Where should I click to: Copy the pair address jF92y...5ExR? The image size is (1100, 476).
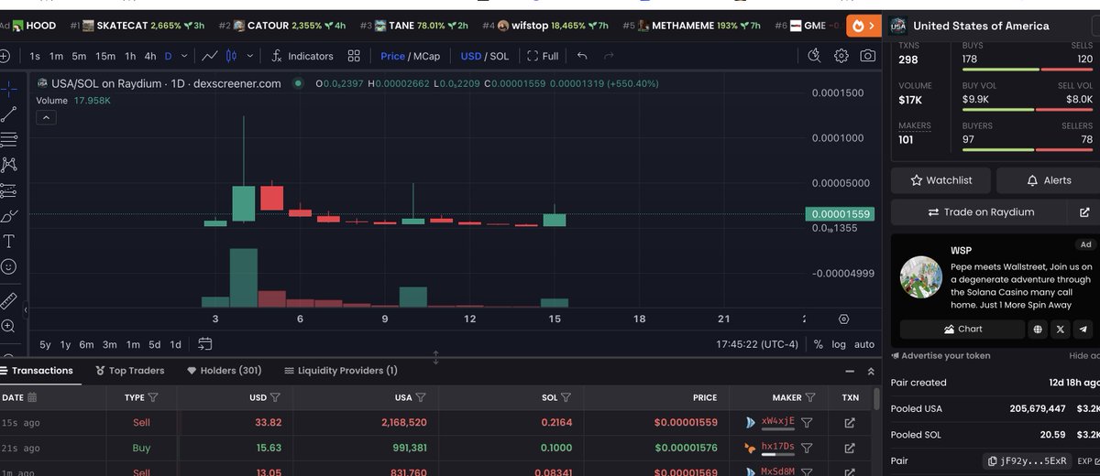(x=1027, y=461)
